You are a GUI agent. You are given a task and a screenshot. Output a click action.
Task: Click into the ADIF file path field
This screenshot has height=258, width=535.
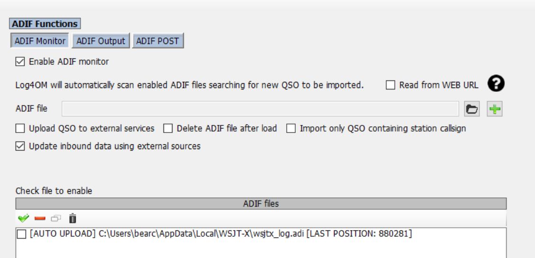click(260, 109)
